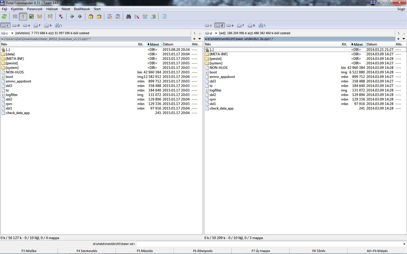
Task: Select optical drive f in right drive bar
Action: click(x=241, y=25)
